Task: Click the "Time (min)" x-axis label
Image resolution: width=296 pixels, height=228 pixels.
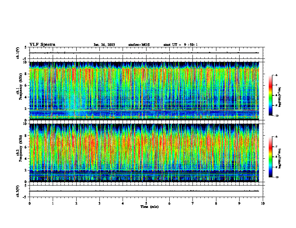Action: tap(149, 207)
